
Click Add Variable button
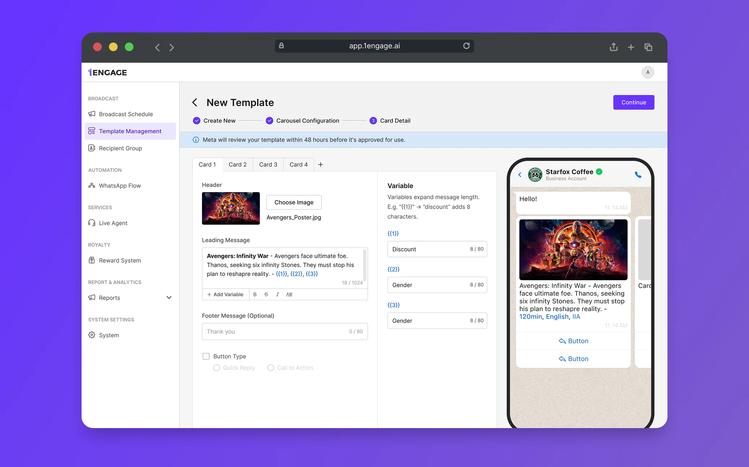point(225,294)
